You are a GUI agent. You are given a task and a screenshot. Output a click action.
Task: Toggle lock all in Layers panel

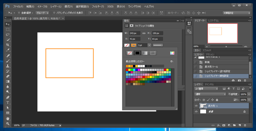pyautogui.click(x=217, y=100)
